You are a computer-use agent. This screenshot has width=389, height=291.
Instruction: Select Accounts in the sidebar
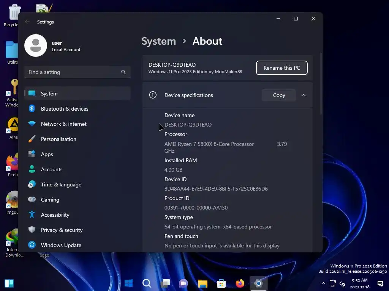(77, 169)
